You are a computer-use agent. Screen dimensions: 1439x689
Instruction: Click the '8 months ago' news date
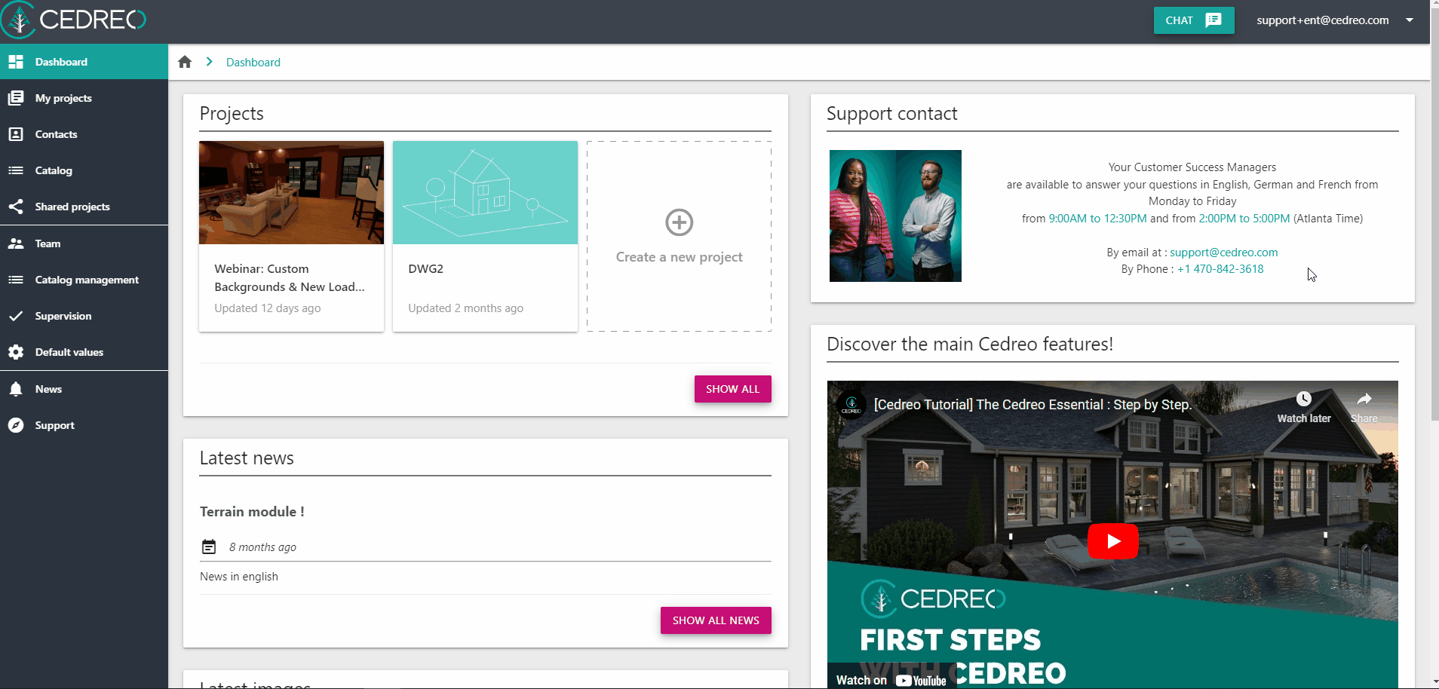[x=262, y=547]
